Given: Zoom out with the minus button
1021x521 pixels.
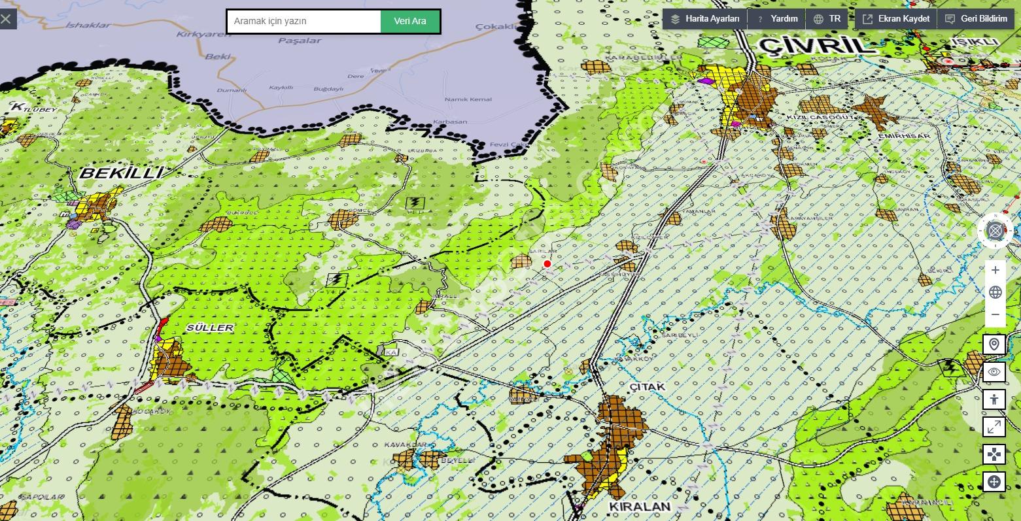Looking at the screenshot, I should [x=995, y=314].
